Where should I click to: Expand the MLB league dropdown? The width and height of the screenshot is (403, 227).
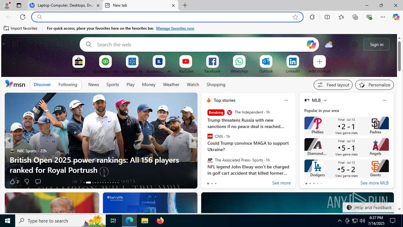325,100
